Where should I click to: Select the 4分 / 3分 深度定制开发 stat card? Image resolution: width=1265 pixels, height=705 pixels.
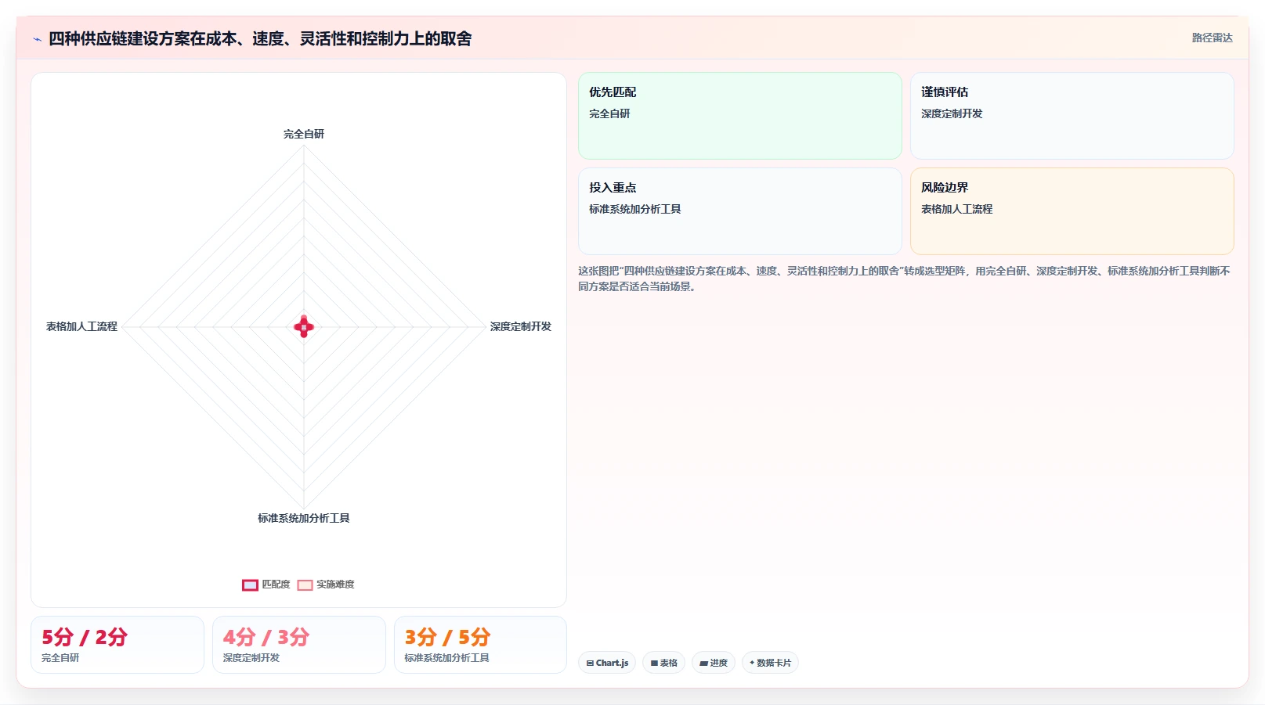[299, 645]
